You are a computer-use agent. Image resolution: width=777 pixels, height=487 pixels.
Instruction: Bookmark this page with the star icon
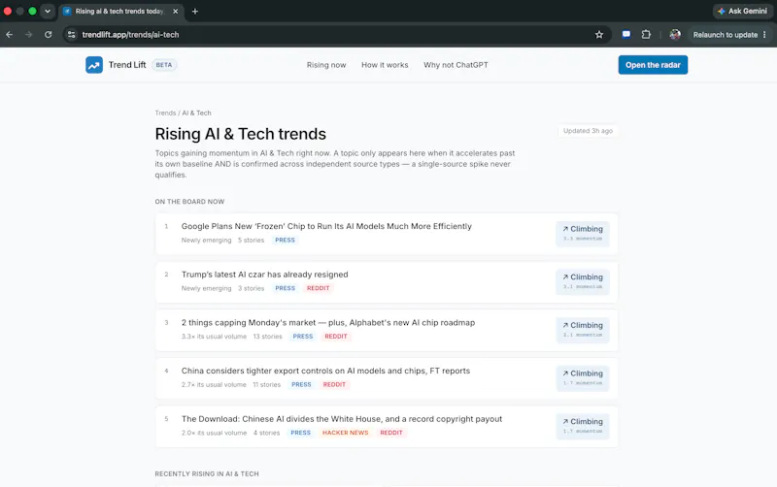click(x=599, y=35)
